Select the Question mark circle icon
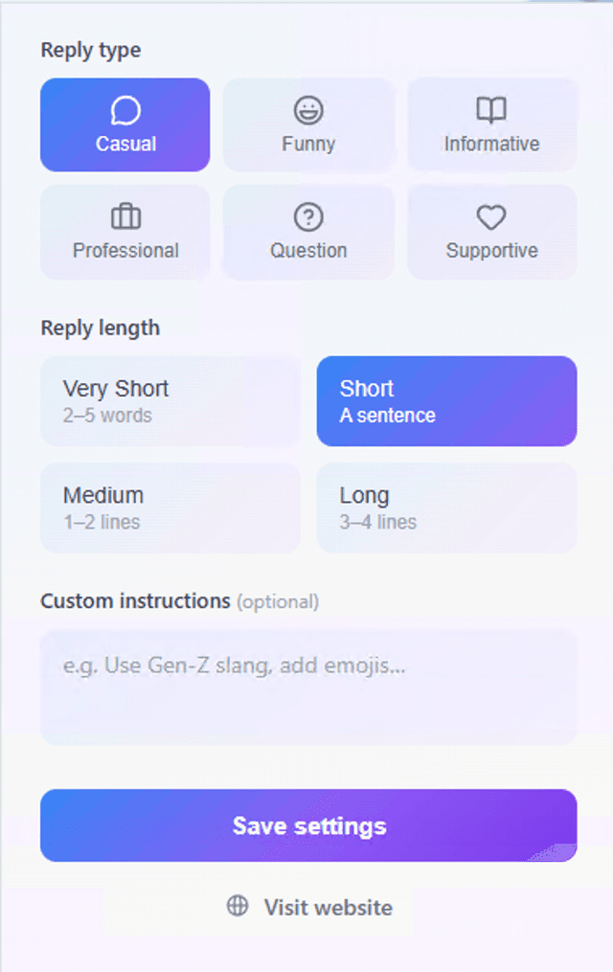The height and width of the screenshot is (972, 613). pyautogui.click(x=308, y=216)
